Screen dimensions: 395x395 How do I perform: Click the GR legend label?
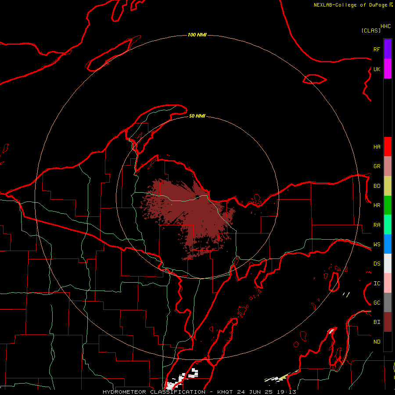point(377,166)
